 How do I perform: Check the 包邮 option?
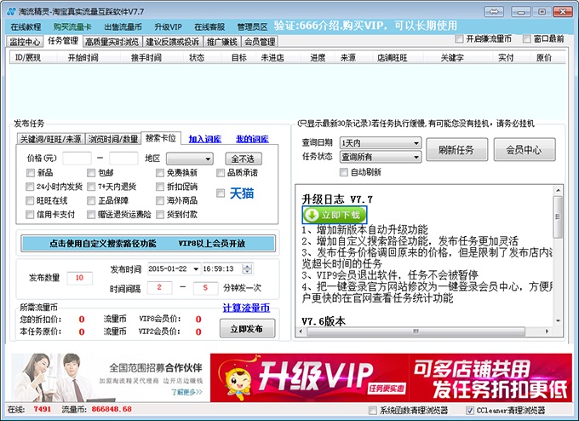click(91, 173)
